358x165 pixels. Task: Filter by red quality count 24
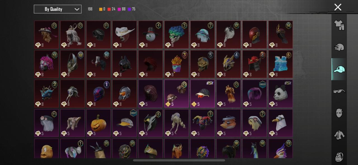coord(111,9)
